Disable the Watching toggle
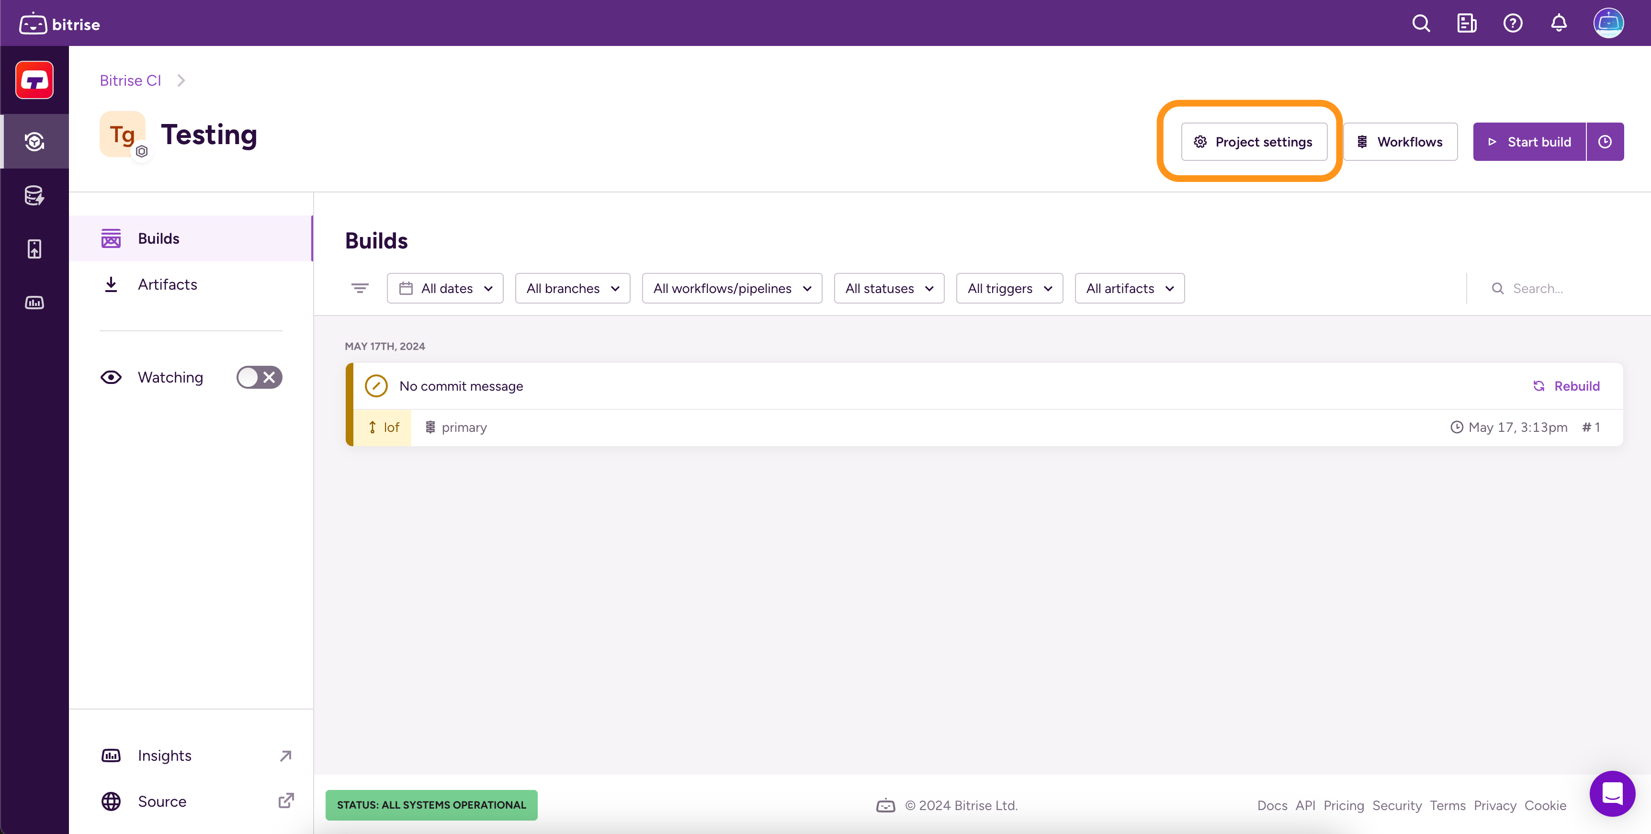This screenshot has height=834, width=1651. pyautogui.click(x=259, y=377)
